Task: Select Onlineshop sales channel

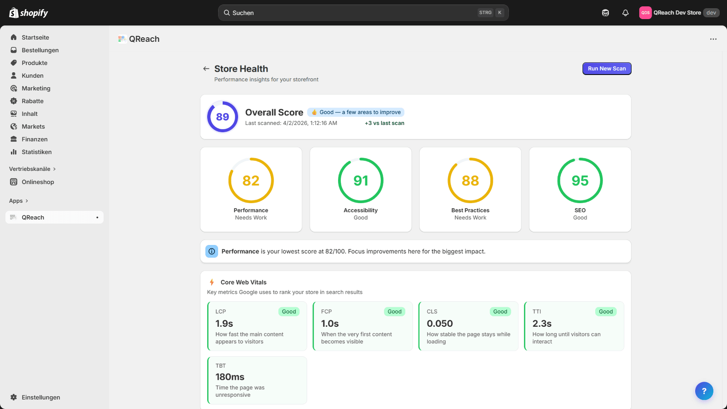Action: coord(38,182)
